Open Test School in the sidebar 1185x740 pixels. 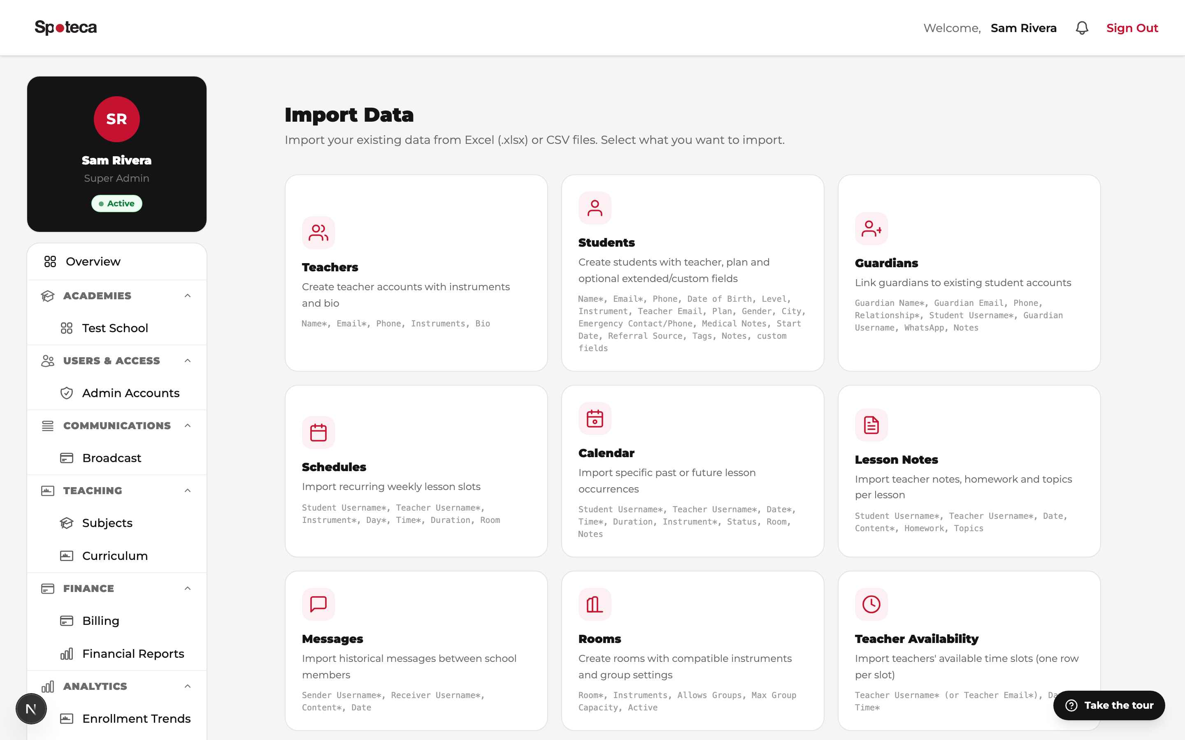click(116, 328)
